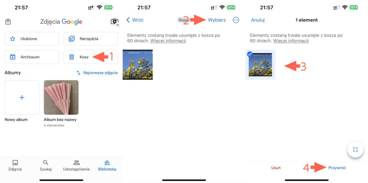Go back using the Wróć chevron
368x183 pixels.
[x=135, y=20]
